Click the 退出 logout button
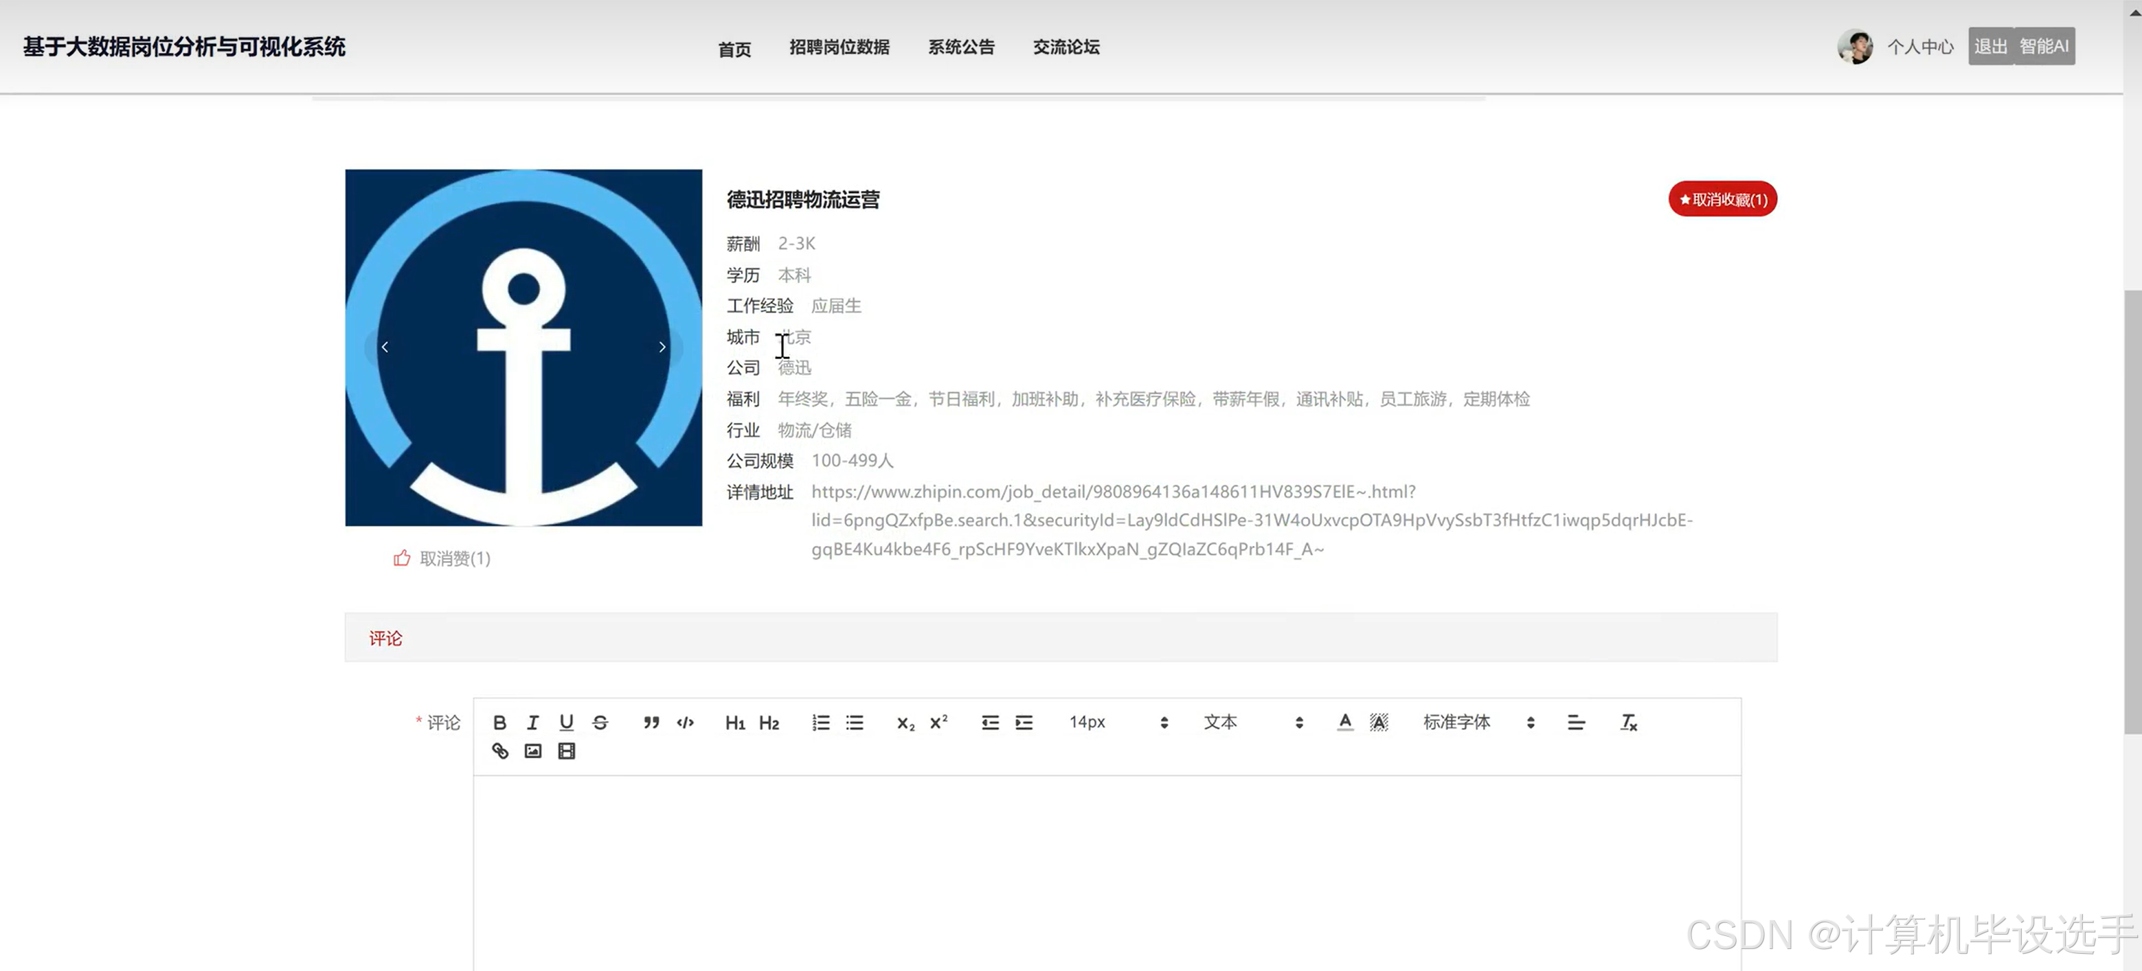This screenshot has width=2142, height=971. click(x=1991, y=47)
